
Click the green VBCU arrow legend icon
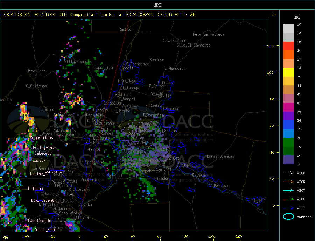pos(288,199)
